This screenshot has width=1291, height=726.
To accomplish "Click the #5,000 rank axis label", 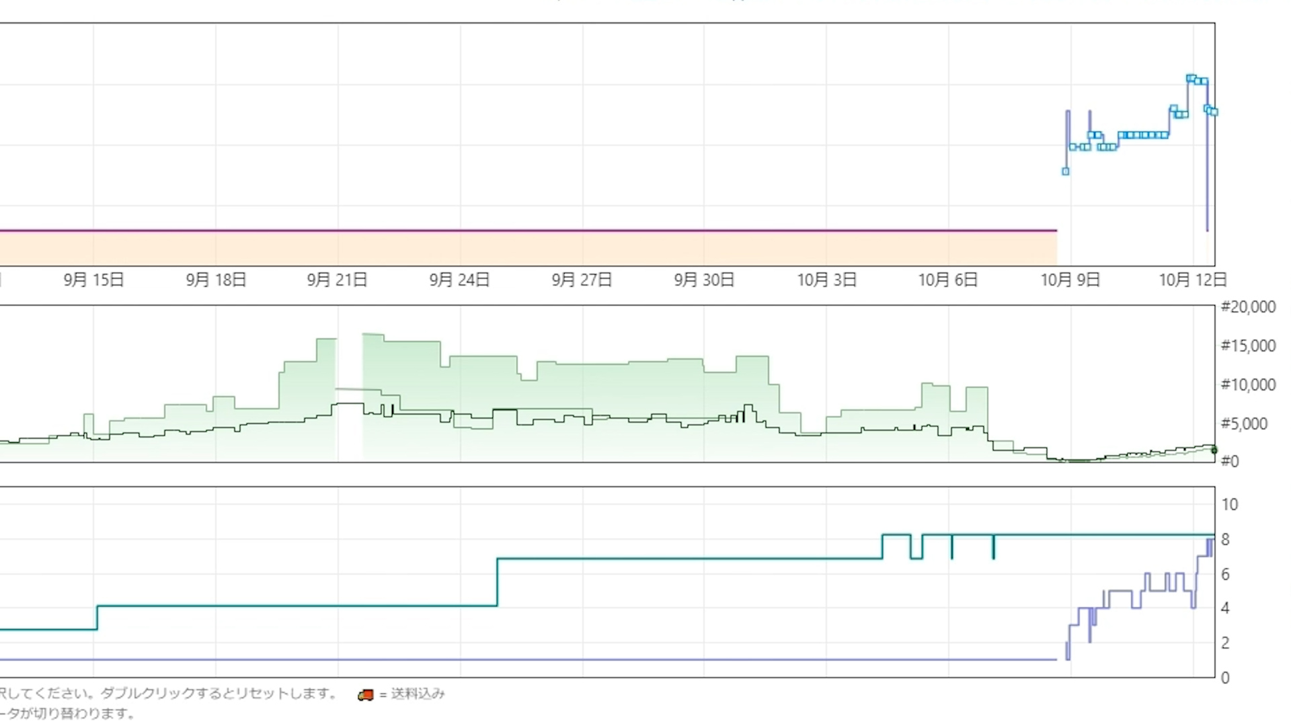I will click(x=1244, y=424).
